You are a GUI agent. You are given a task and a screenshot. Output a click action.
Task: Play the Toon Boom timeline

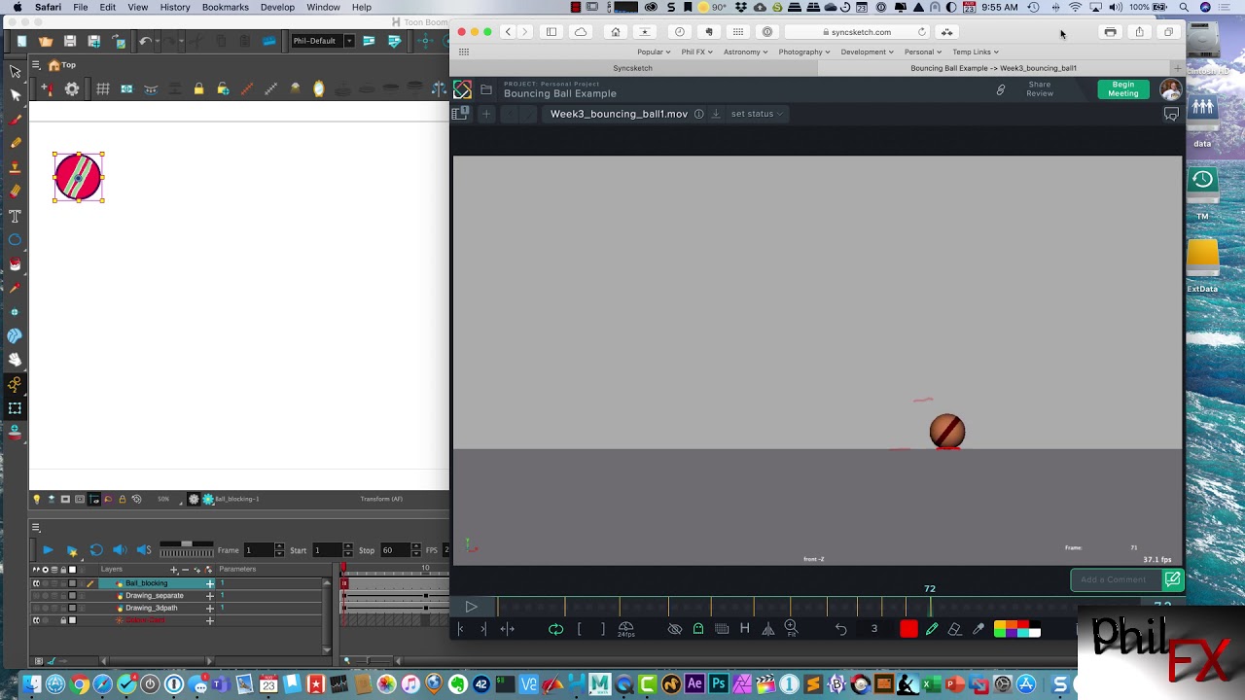click(x=48, y=550)
